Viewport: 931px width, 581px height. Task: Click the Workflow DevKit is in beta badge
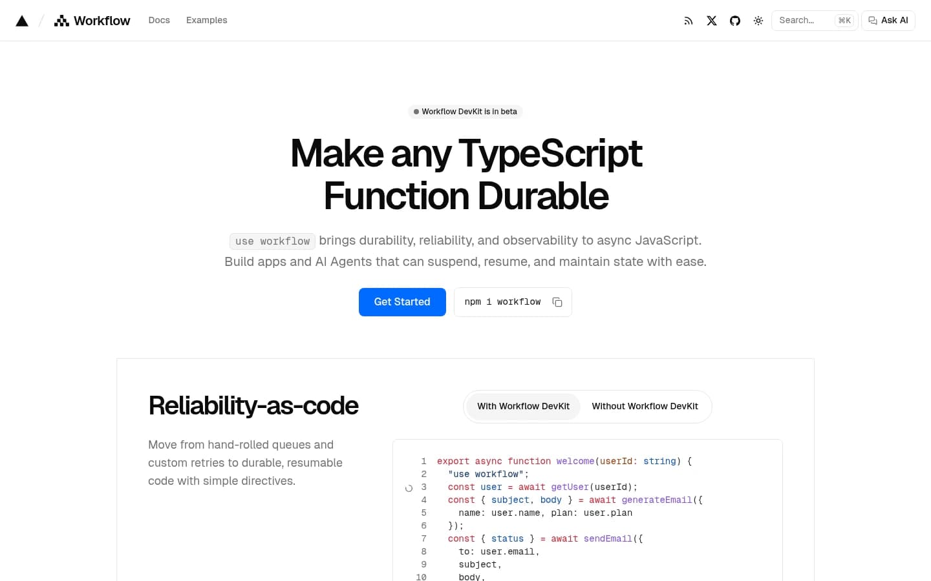pyautogui.click(x=465, y=111)
